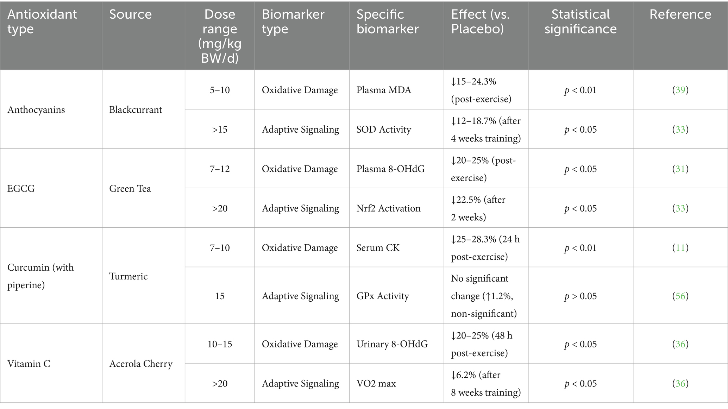Select the Statistical significance column header
728x409 pixels.
pyautogui.click(x=580, y=21)
